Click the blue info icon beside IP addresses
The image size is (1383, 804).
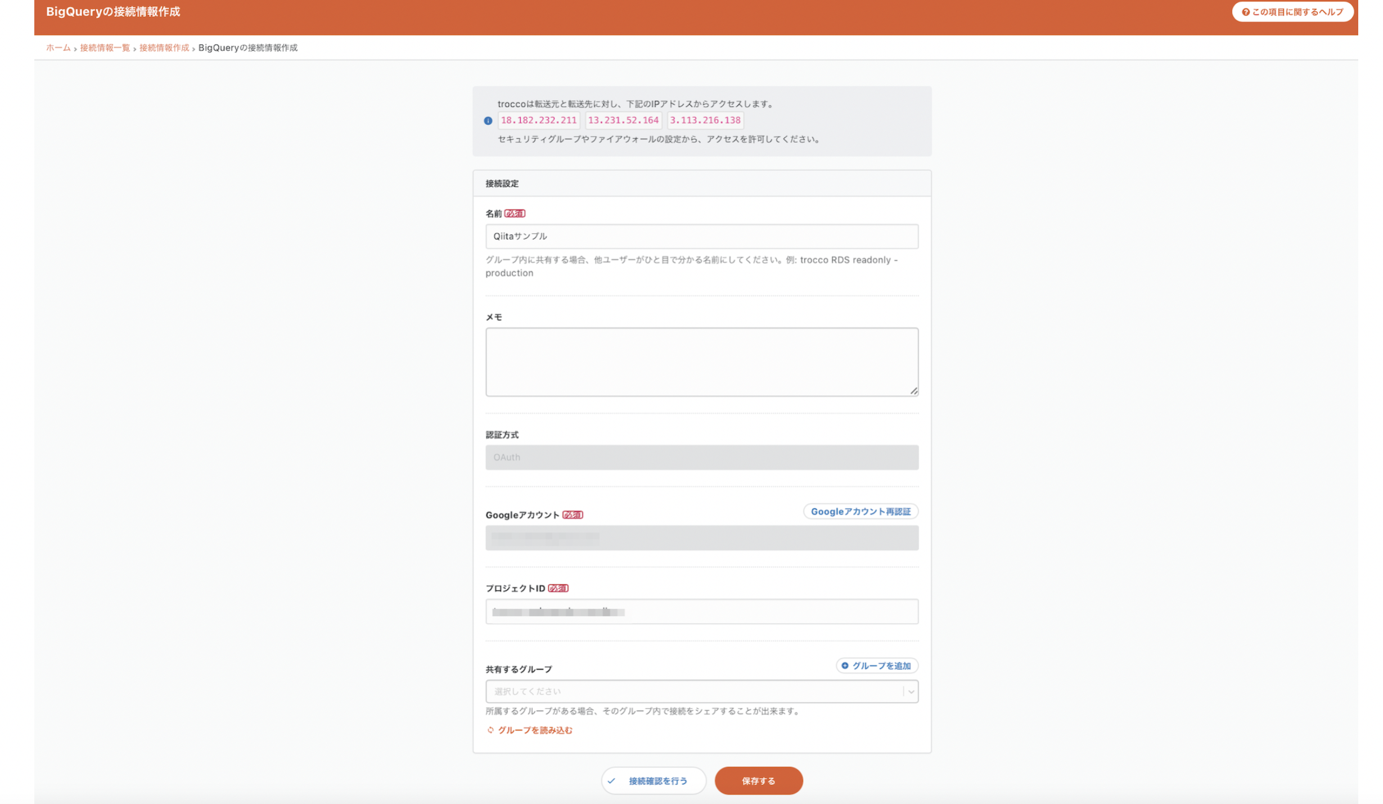tap(488, 121)
